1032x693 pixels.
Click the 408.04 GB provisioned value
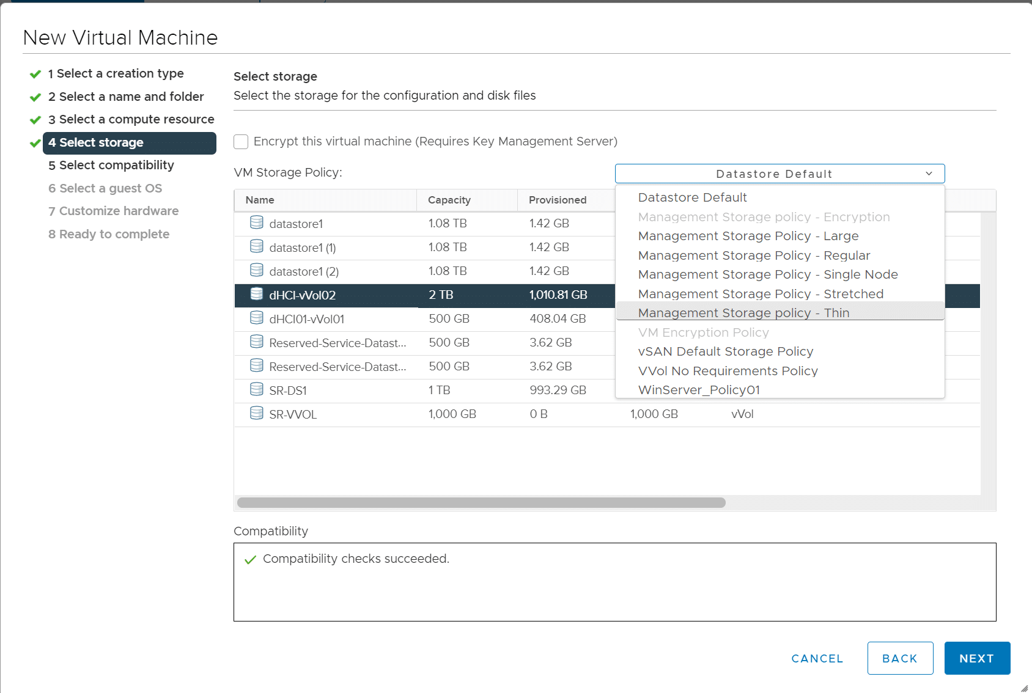coord(558,318)
